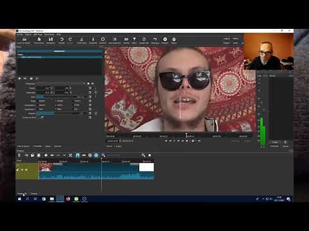Open the timeline hamburger menu
Image resolution: width=309 pixels, height=231 pixels.
click(19, 155)
